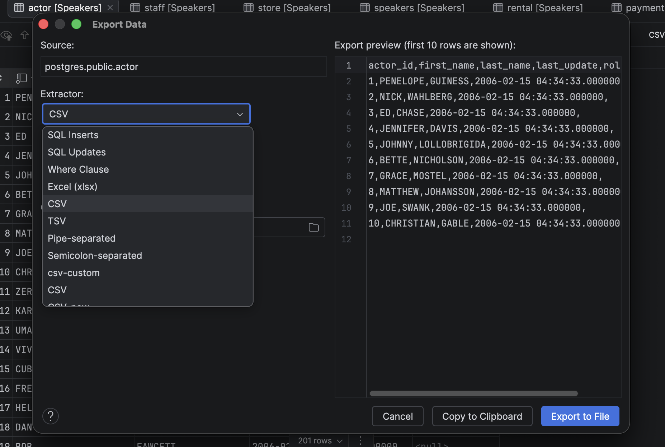Click the column layout icon in grid header
The image size is (665, 447).
[22, 78]
